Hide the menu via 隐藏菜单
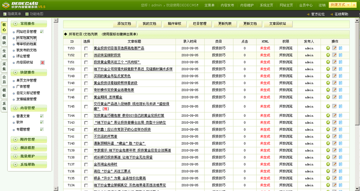 click(x=12, y=14)
